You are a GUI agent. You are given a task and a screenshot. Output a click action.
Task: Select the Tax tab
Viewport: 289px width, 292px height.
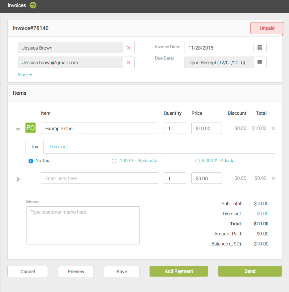coord(35,147)
